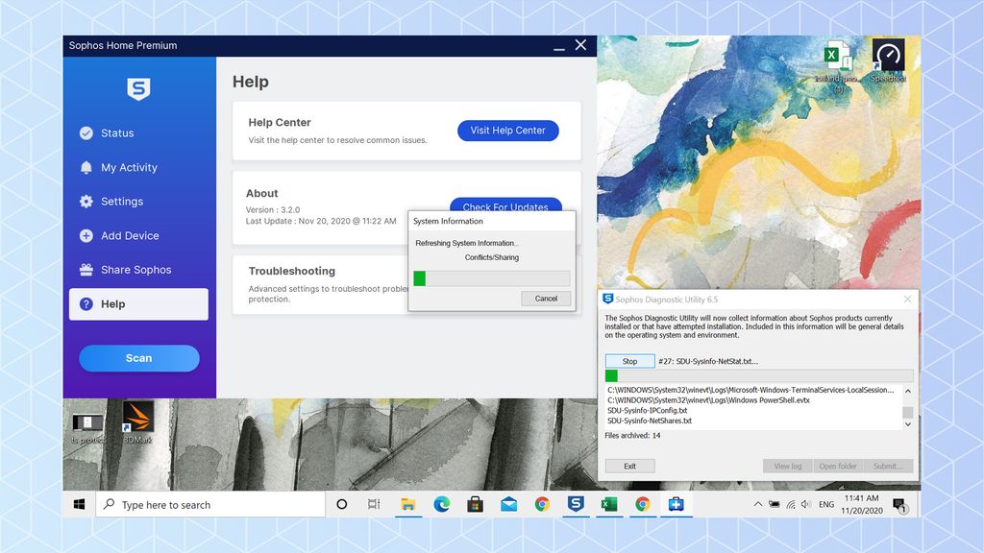Screen dimensions: 984x553
Task: Launch Microsoft Edge from the taskbar
Action: (x=441, y=503)
